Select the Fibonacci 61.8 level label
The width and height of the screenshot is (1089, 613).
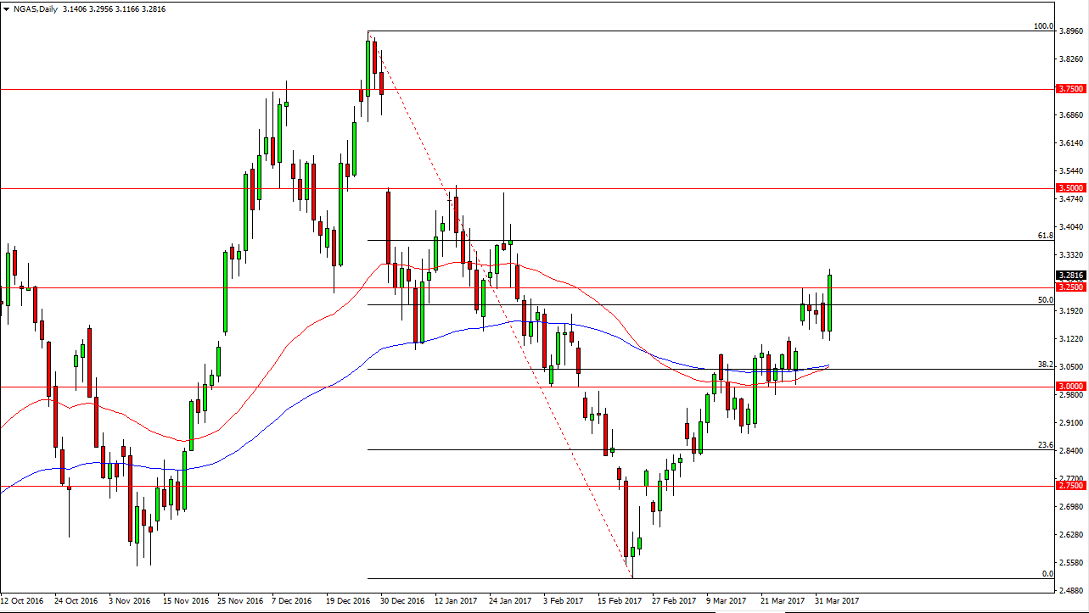pyautogui.click(x=1046, y=235)
